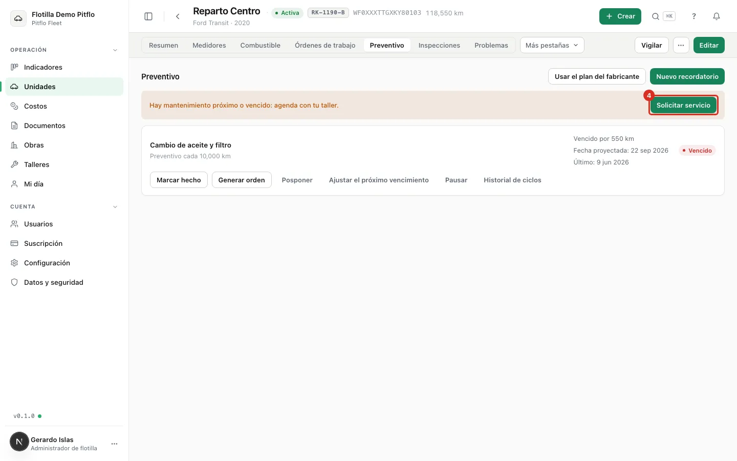
Task: Switch to the Medidores tab
Action: pos(209,45)
